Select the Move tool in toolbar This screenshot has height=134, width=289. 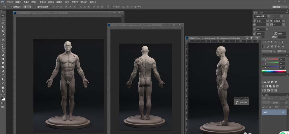pyautogui.click(x=3, y=15)
